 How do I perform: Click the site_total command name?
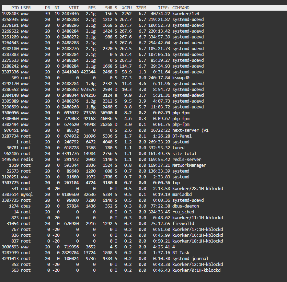[184, 154]
